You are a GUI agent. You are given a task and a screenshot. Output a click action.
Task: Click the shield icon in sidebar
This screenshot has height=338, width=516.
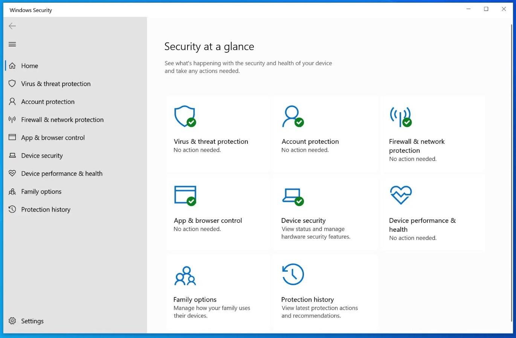(x=12, y=84)
